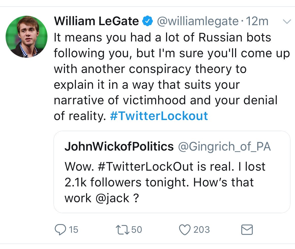Open JohnWickofPolitics name in quoted tweet
295x249 pixels.
point(119,147)
